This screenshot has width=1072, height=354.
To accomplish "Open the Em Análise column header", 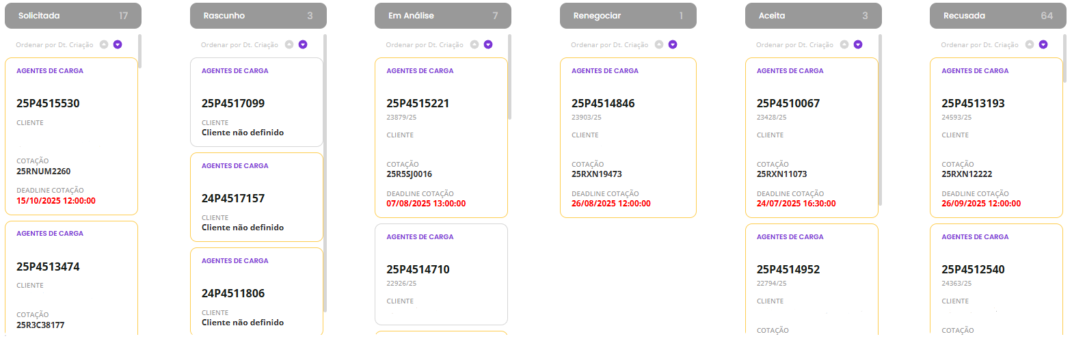I will pos(443,16).
